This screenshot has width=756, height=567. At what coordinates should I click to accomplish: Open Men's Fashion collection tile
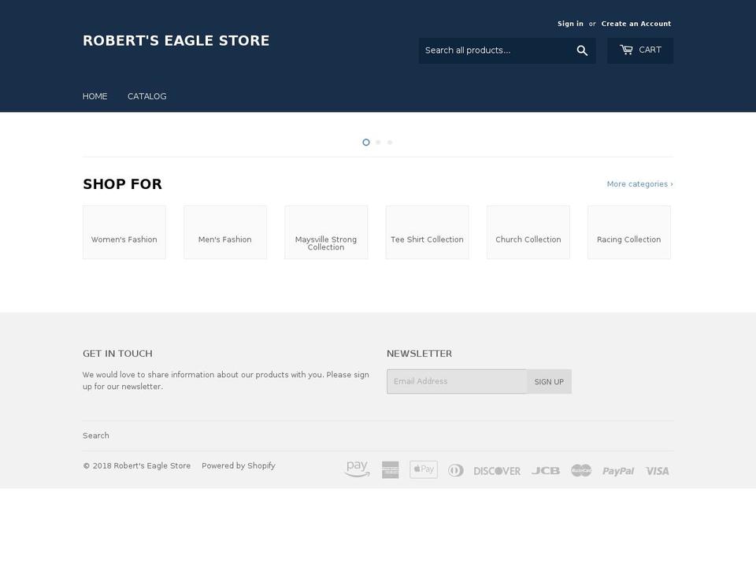click(225, 232)
